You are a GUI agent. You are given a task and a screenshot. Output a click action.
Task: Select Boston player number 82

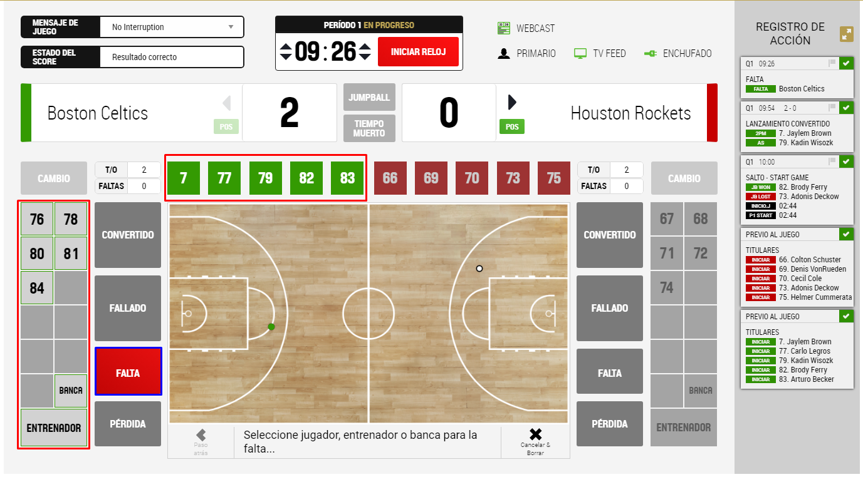click(x=306, y=178)
